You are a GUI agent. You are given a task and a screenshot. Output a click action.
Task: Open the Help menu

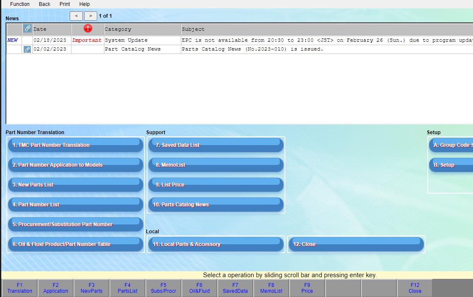(x=84, y=4)
